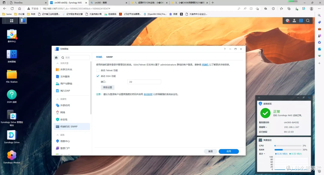Click Advanced Settings button under SSH port
The image size is (324, 175).
pyautogui.click(x=107, y=87)
